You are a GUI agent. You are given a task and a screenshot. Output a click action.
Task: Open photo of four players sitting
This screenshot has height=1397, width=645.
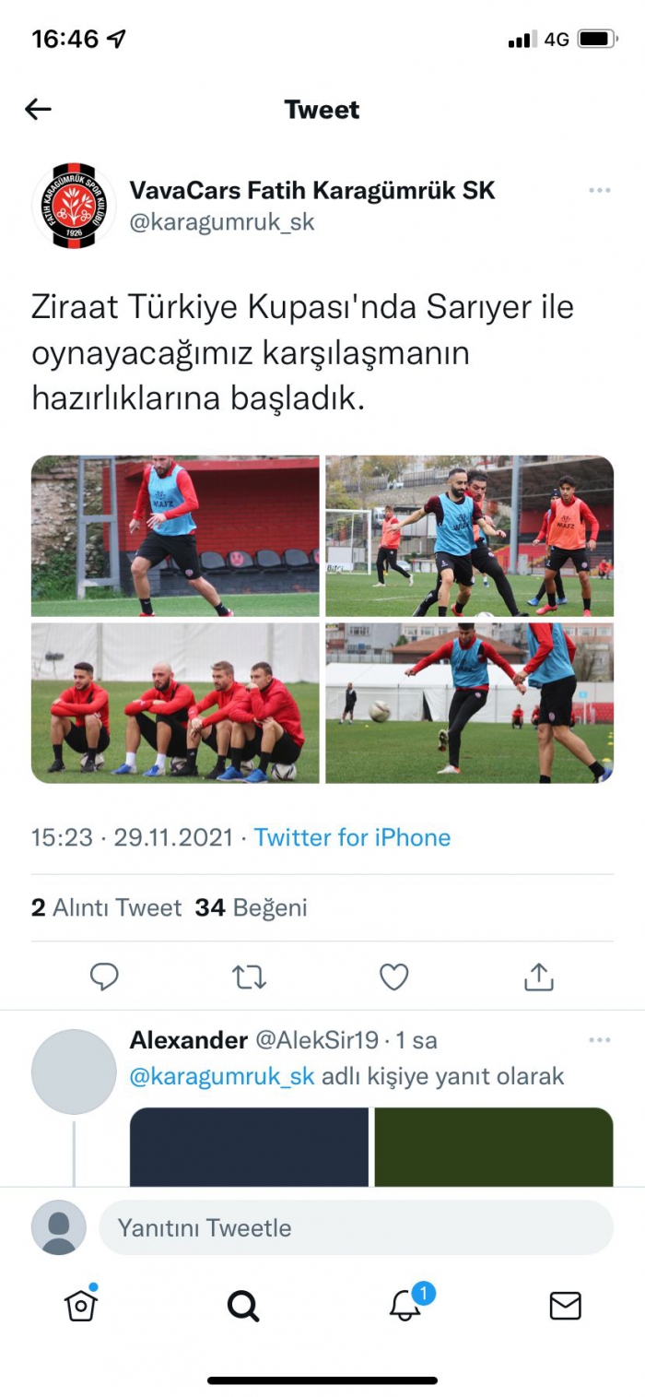pyautogui.click(x=175, y=703)
